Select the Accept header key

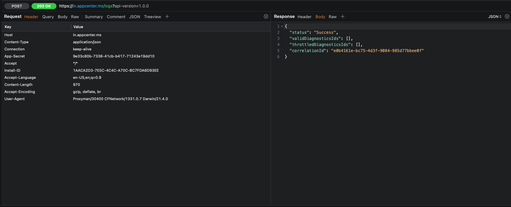10,63
